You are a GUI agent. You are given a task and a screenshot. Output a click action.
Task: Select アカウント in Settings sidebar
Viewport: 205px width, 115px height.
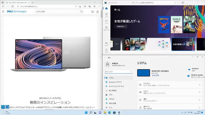click(118, 99)
